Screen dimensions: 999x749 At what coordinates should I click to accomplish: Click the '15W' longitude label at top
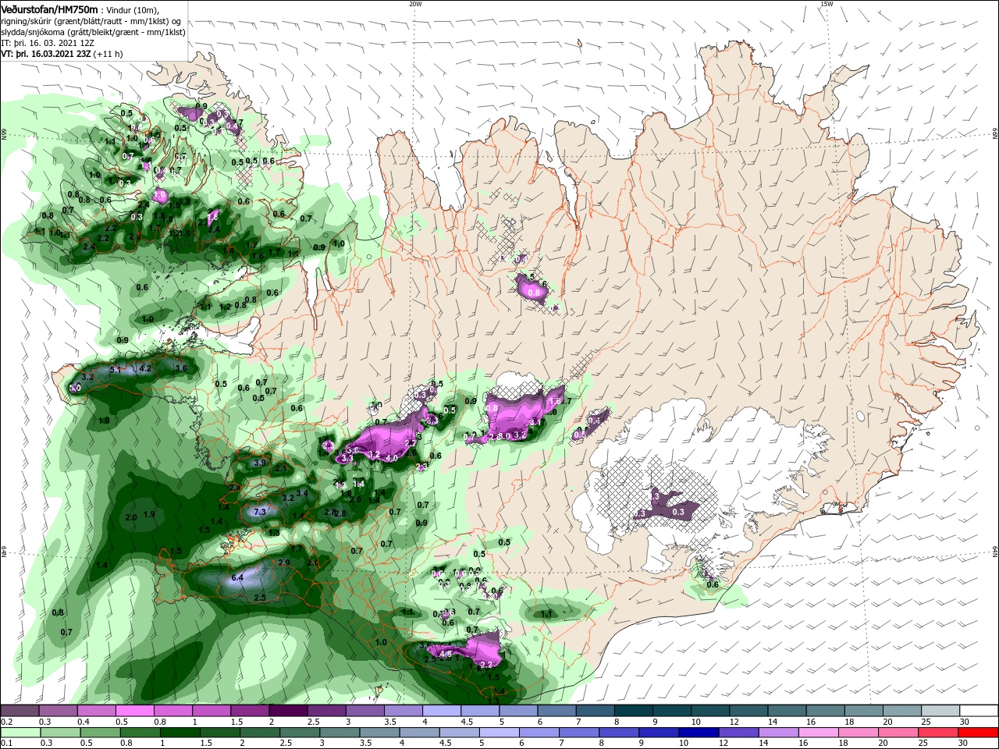pyautogui.click(x=827, y=4)
